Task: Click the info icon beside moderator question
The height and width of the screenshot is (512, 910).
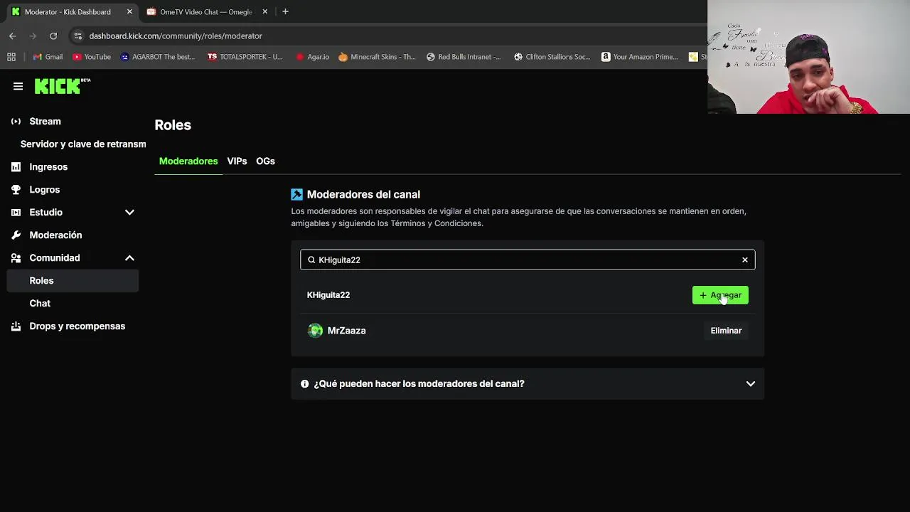Action: tap(304, 384)
